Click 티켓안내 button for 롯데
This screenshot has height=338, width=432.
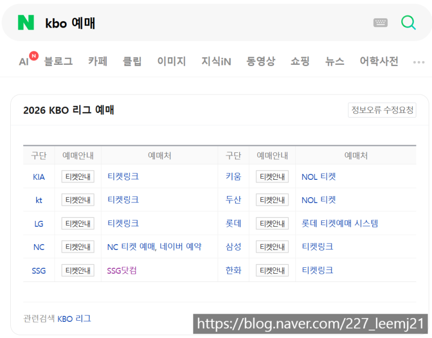[272, 224]
